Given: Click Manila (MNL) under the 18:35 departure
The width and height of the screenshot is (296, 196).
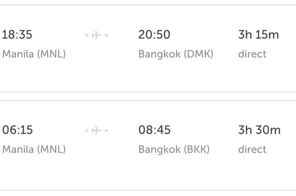Looking at the screenshot, I should [x=34, y=54].
